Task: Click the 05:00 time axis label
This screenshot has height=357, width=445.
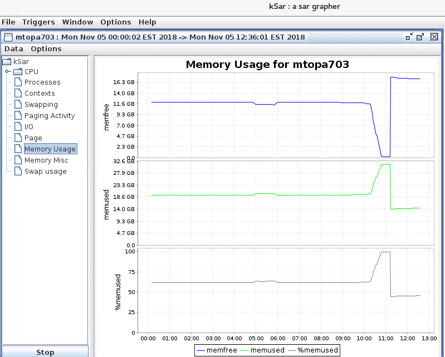Action: pos(256,338)
